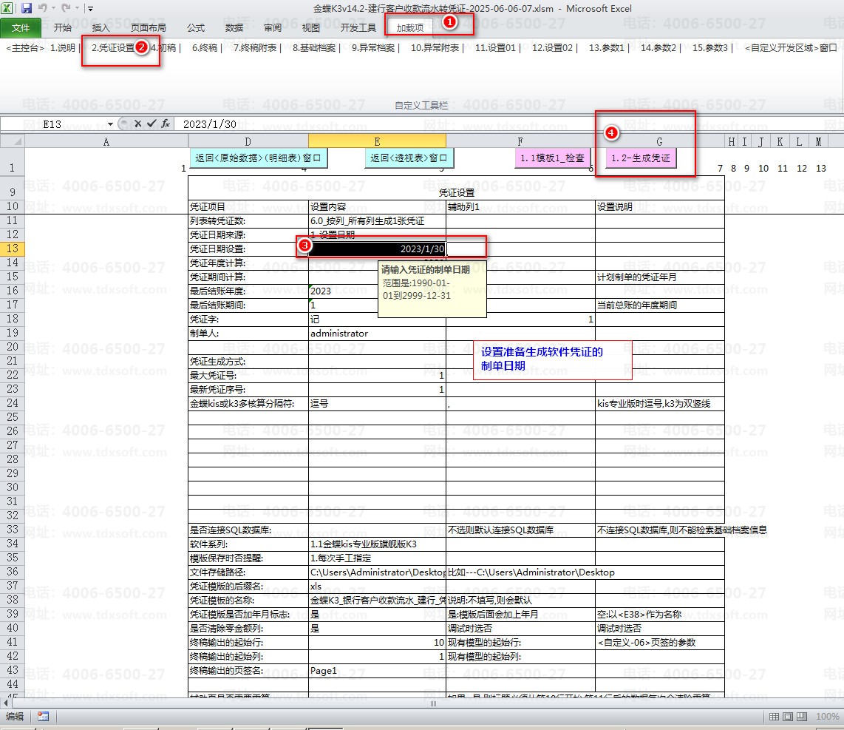Click the 返回<透视表>窗口 button

[x=409, y=158]
